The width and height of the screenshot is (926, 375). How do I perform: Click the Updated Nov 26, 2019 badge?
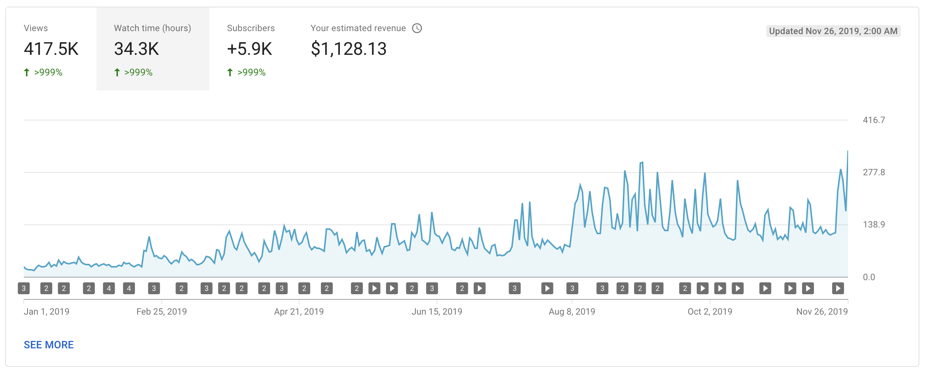point(833,31)
